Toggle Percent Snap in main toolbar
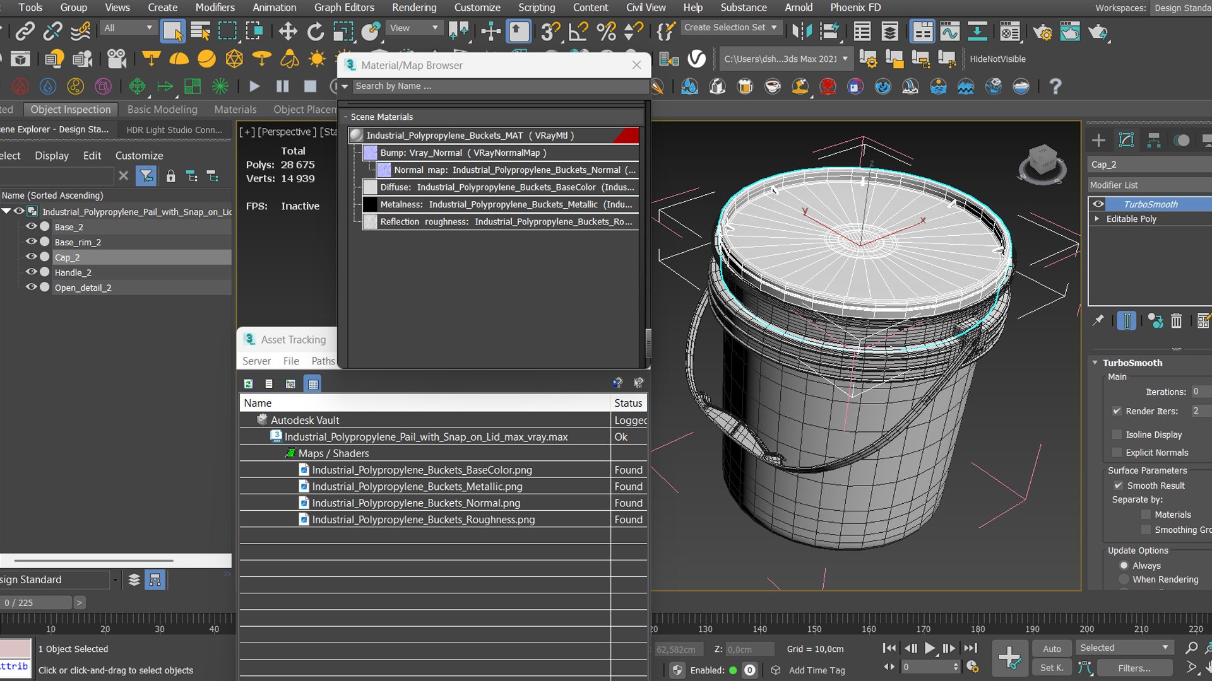This screenshot has height=681, width=1212. point(606,31)
